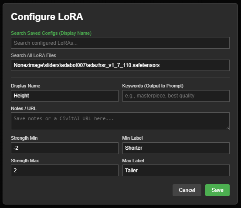Click the Keywords (Output to Prompt) label
The image size is (241, 208).
pos(153,86)
